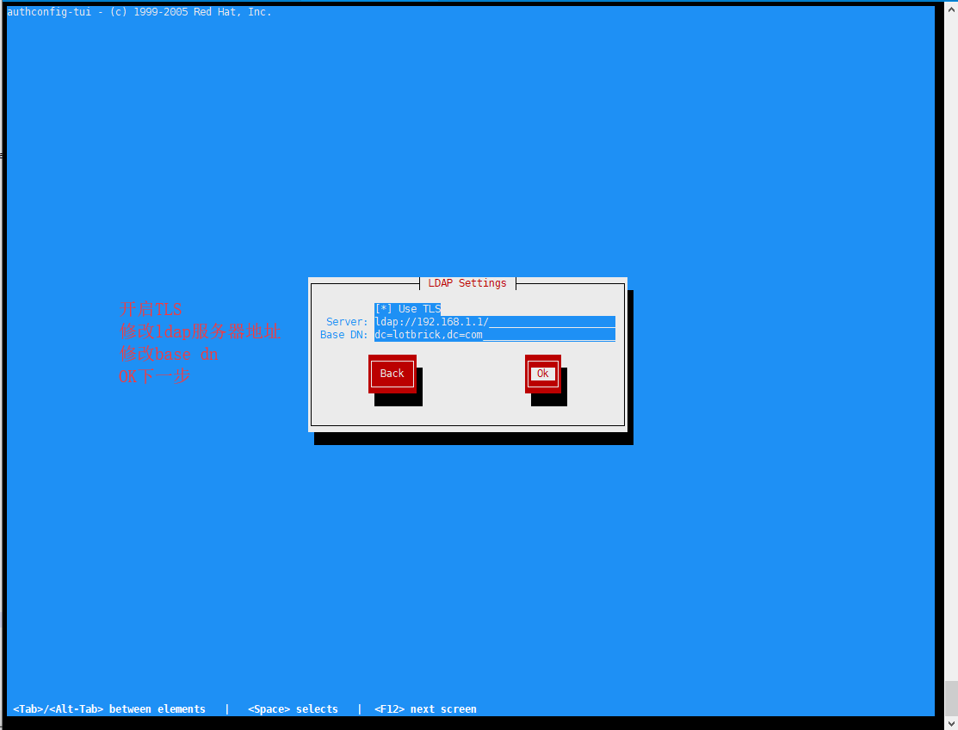
Task: Click the '<F12> next screen' hint
Action: tap(425, 709)
